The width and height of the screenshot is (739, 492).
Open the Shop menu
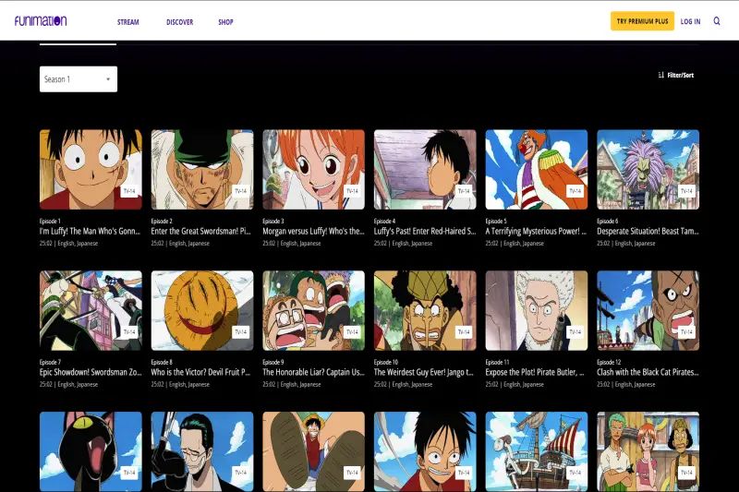(x=225, y=21)
